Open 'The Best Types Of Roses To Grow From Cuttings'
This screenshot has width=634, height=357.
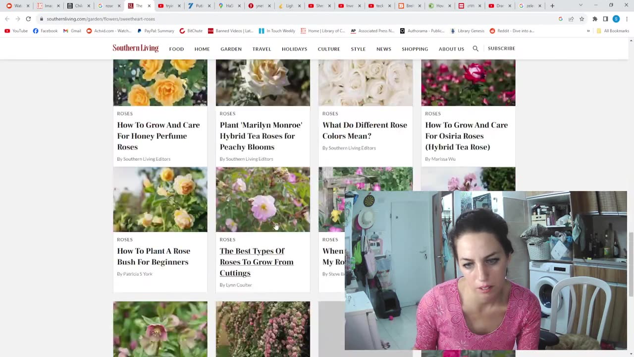[x=257, y=262]
